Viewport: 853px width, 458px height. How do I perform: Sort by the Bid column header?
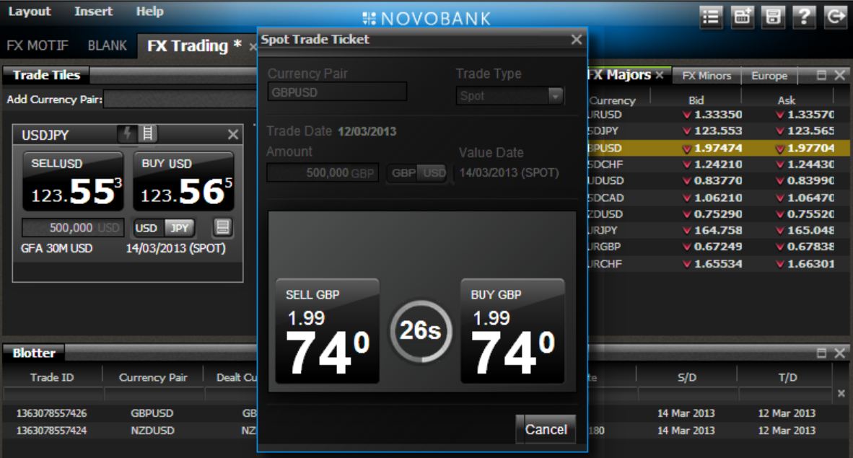pos(696,100)
